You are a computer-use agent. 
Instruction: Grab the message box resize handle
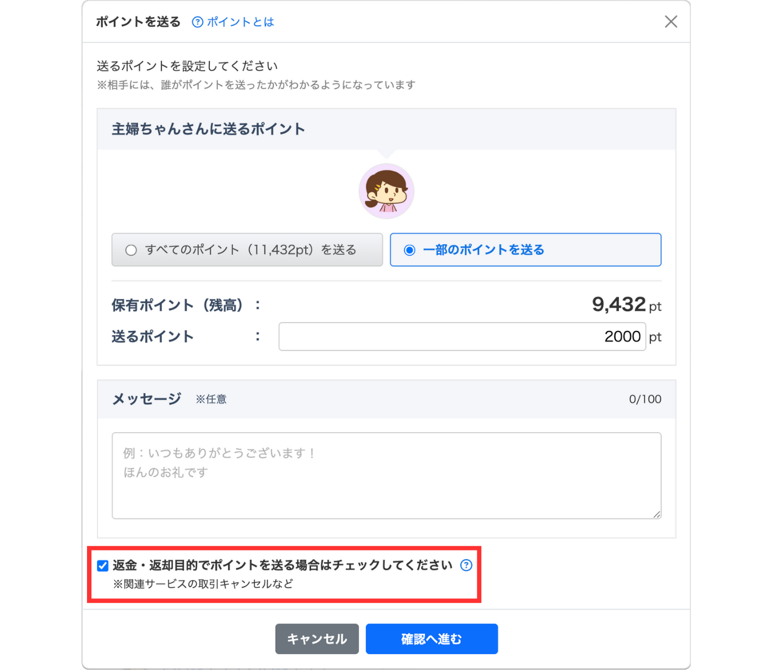656,514
